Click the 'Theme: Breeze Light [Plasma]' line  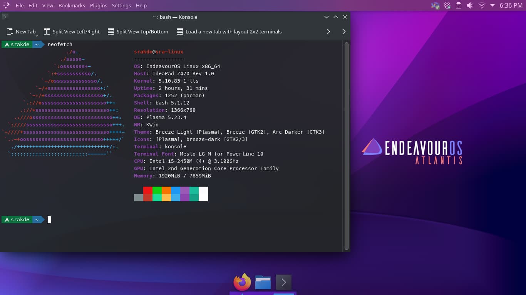tap(229, 132)
